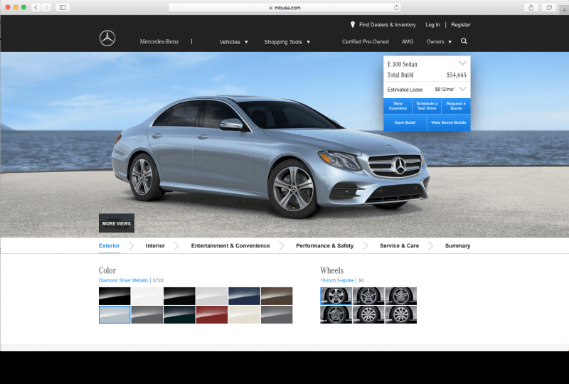This screenshot has width=569, height=384.
Task: Switch to Entertainment & Convenience tab
Action: click(230, 246)
